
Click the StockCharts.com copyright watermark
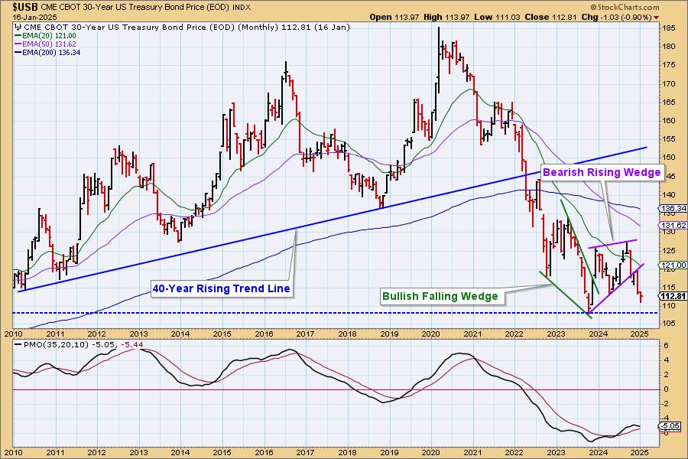[x=636, y=27]
